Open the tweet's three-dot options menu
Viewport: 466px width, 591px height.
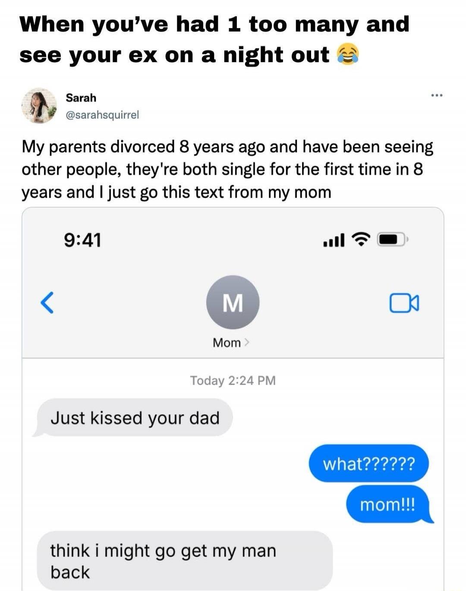[436, 96]
